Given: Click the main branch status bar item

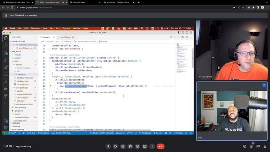Looking at the screenshot, I should (12, 133).
